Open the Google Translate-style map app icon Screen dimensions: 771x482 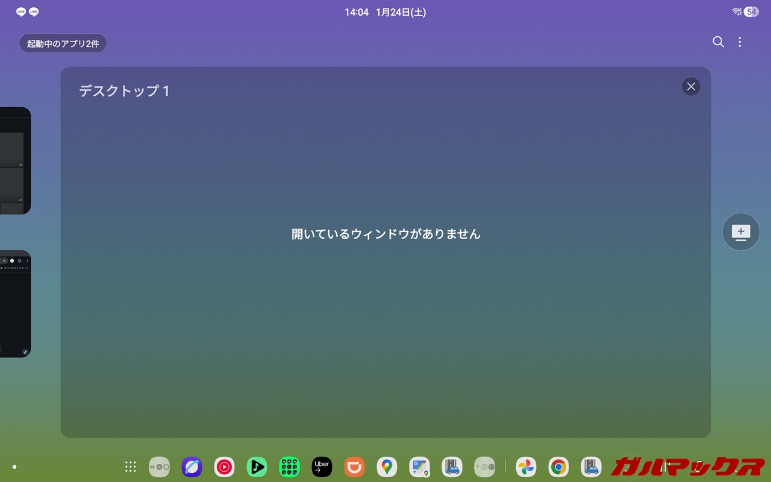click(x=419, y=467)
